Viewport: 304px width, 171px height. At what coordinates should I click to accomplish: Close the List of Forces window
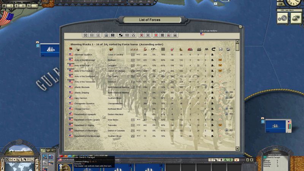pos(241,27)
